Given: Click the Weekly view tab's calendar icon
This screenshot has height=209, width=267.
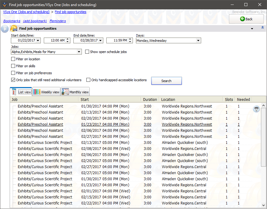Looking at the screenshot, I should coord(36,91).
